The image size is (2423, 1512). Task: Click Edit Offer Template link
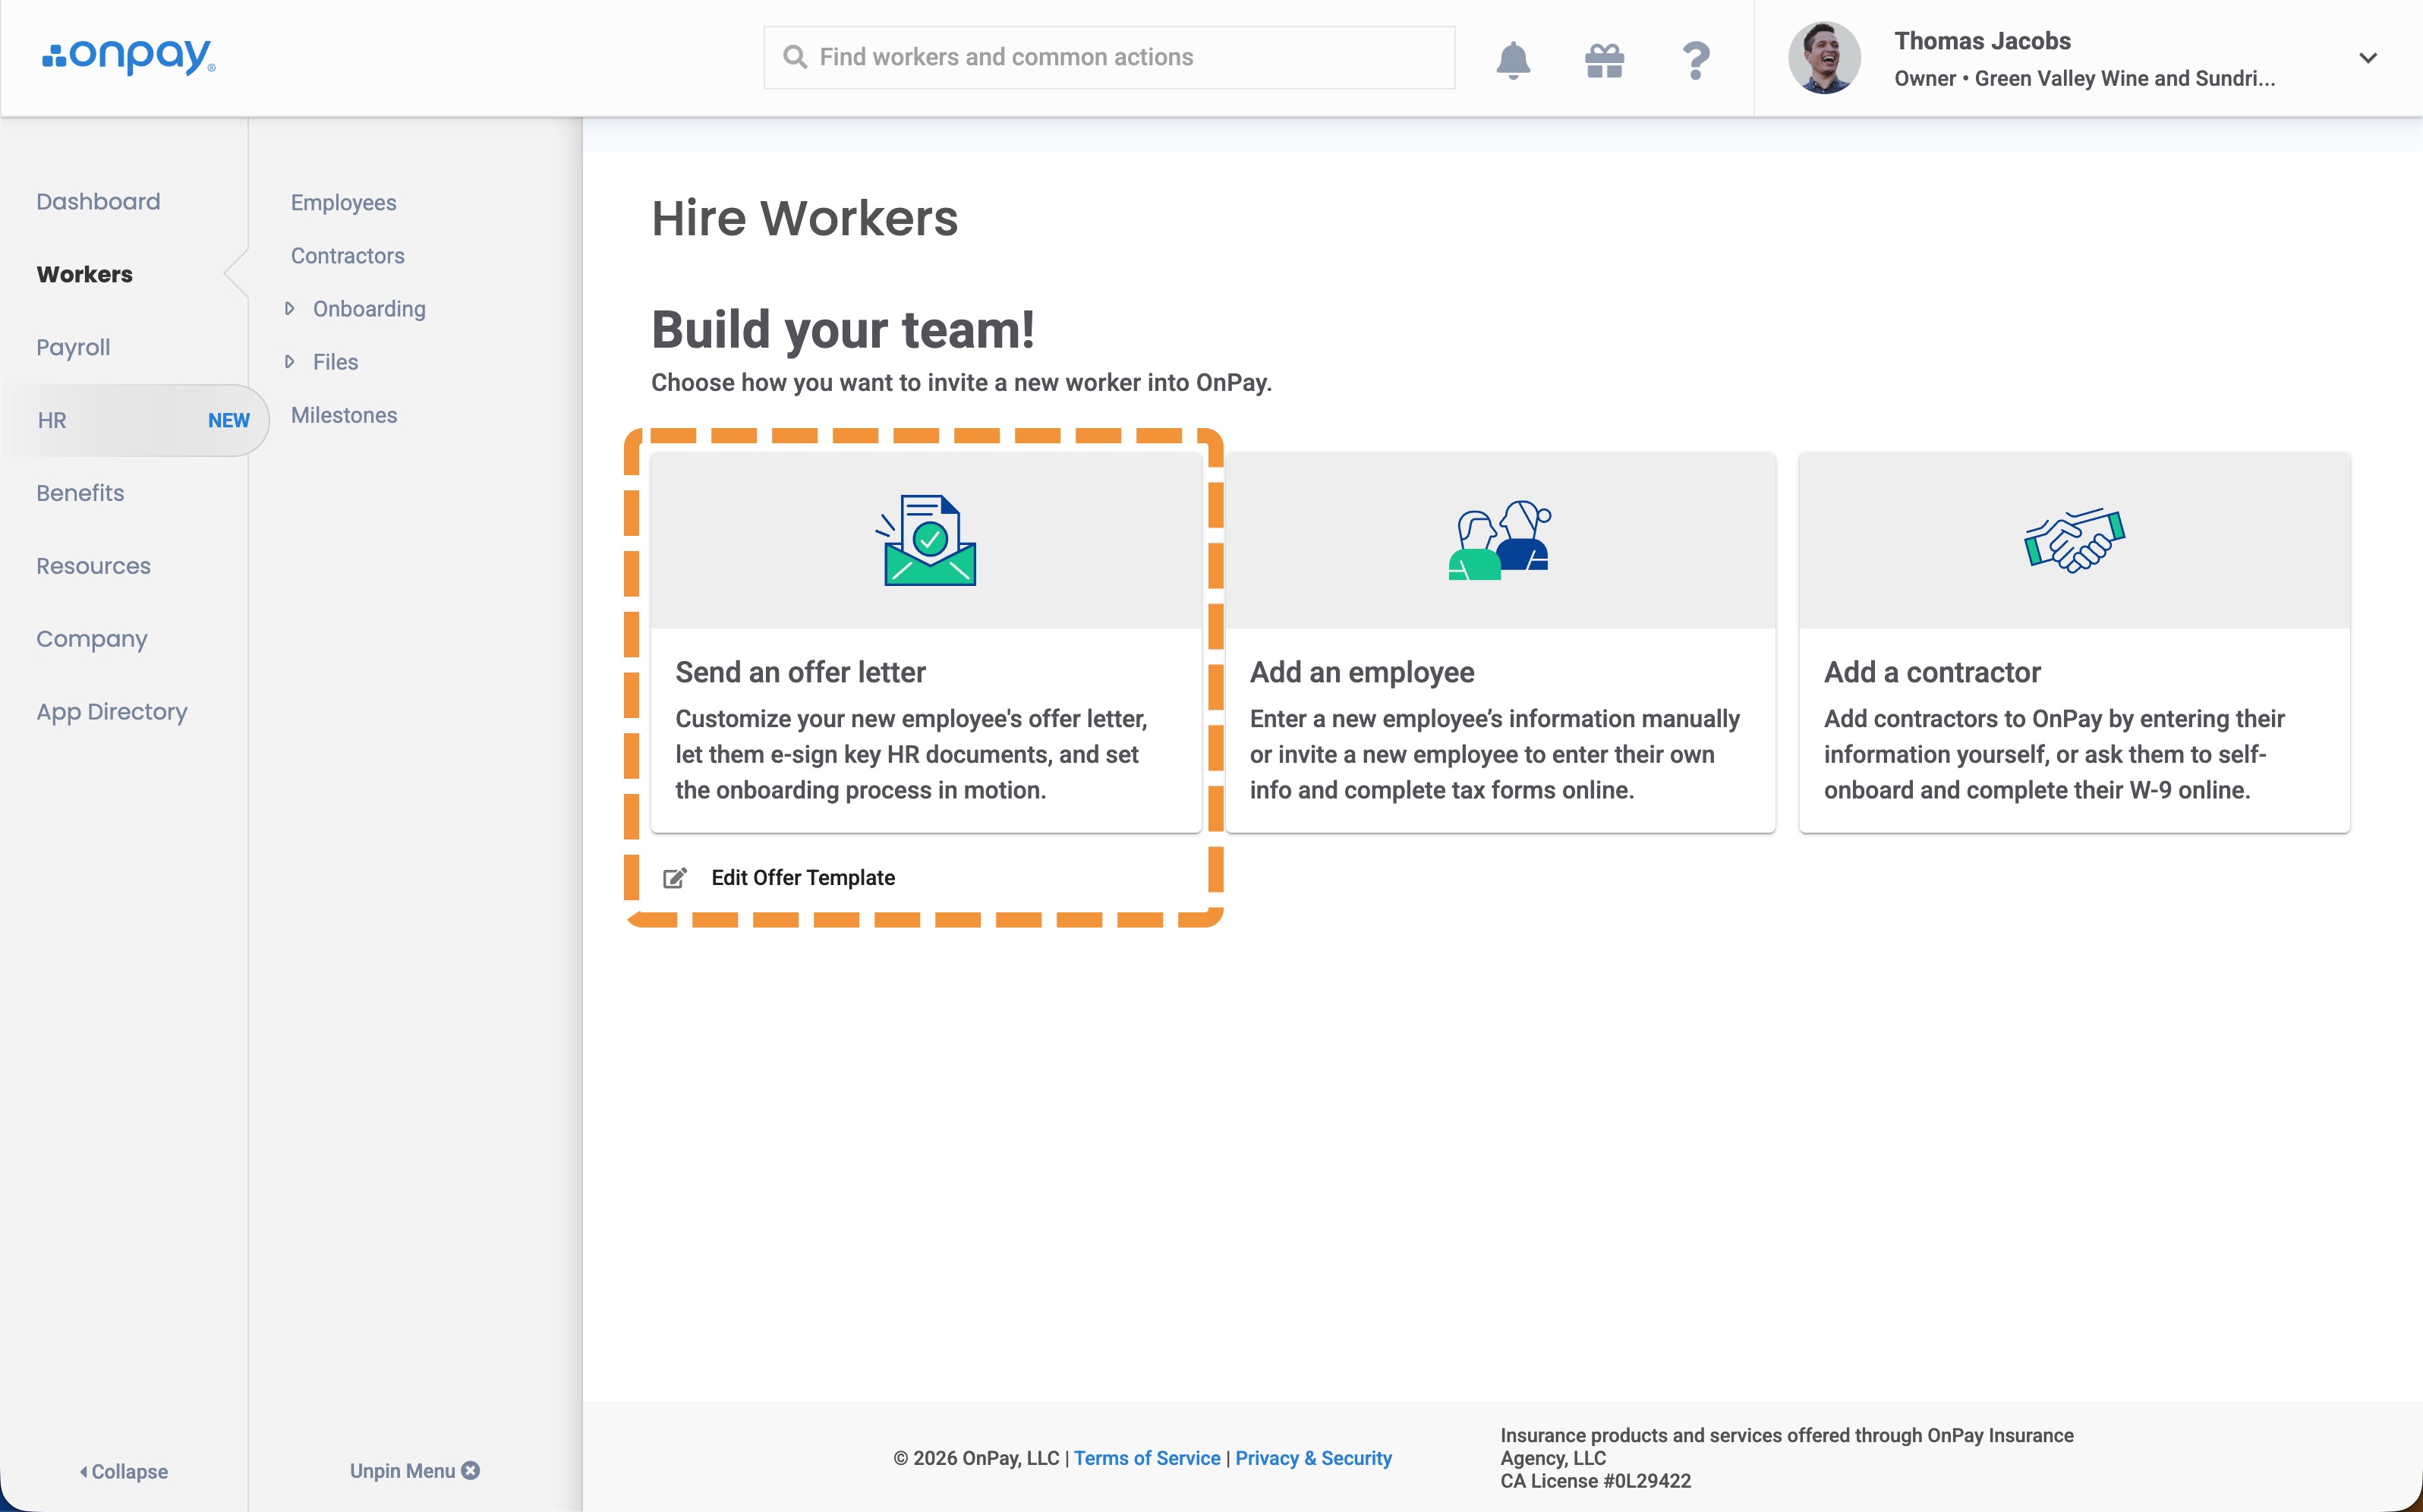pyautogui.click(x=803, y=878)
